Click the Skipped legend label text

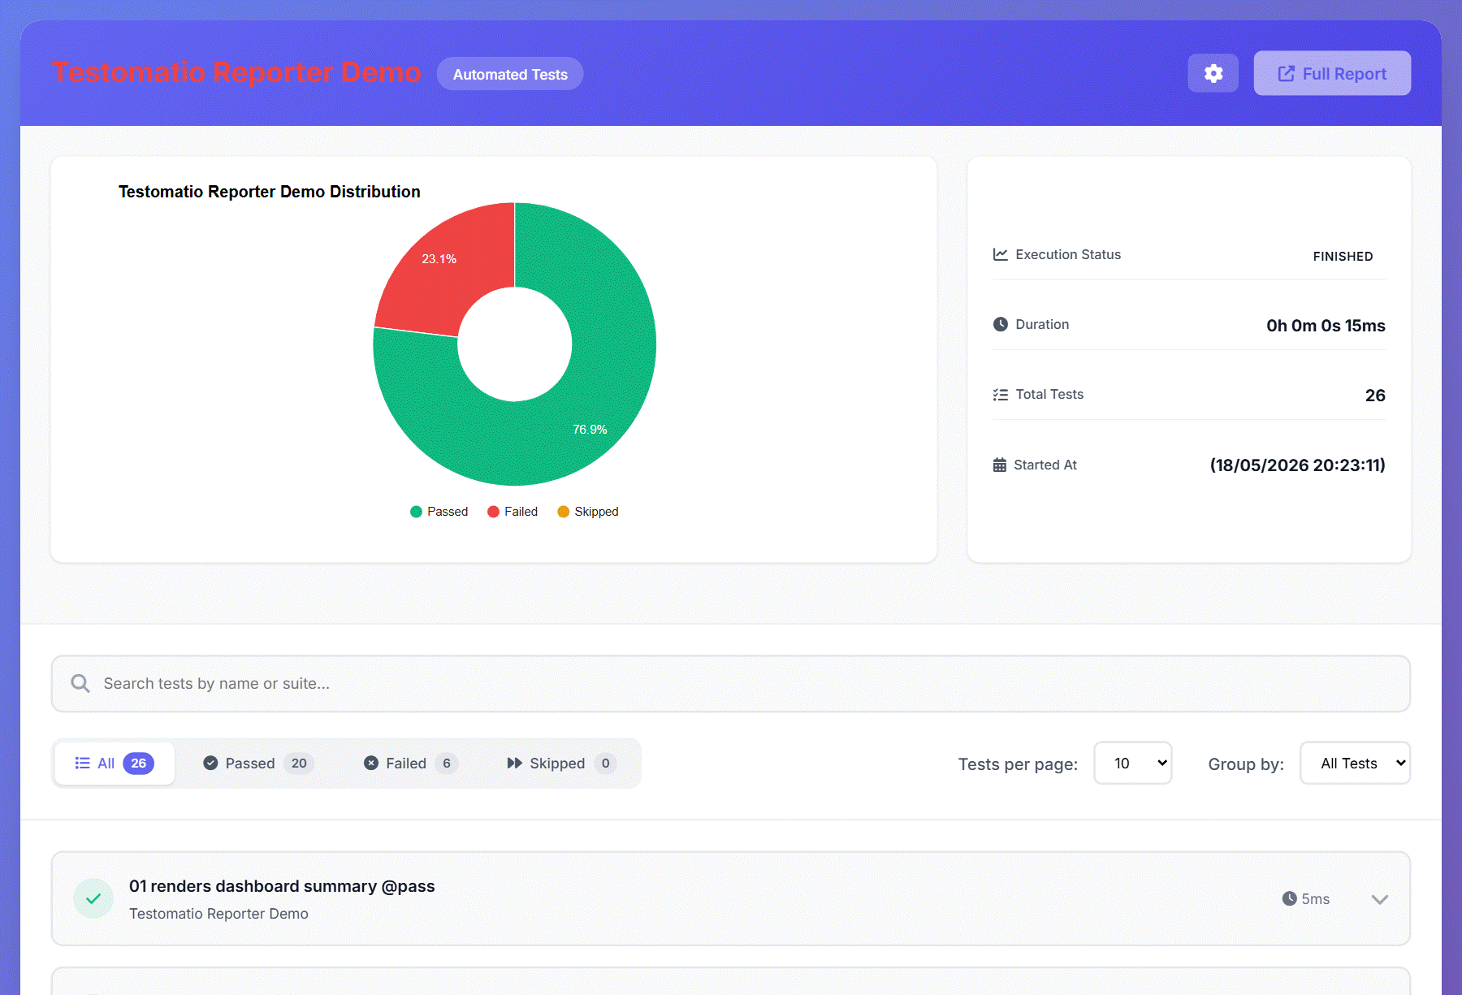click(x=596, y=512)
